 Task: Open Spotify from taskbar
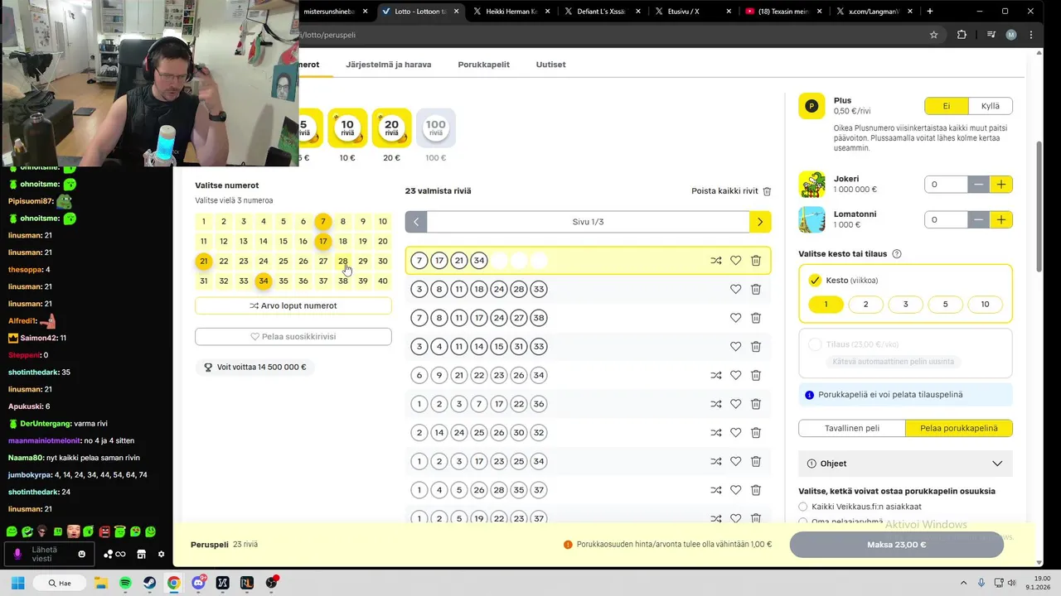click(125, 583)
